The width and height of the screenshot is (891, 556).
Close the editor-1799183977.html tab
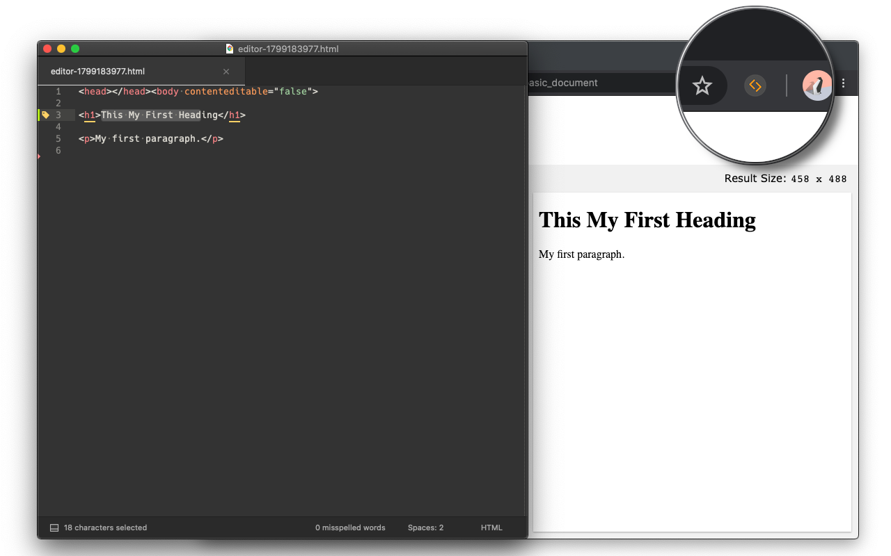click(226, 71)
